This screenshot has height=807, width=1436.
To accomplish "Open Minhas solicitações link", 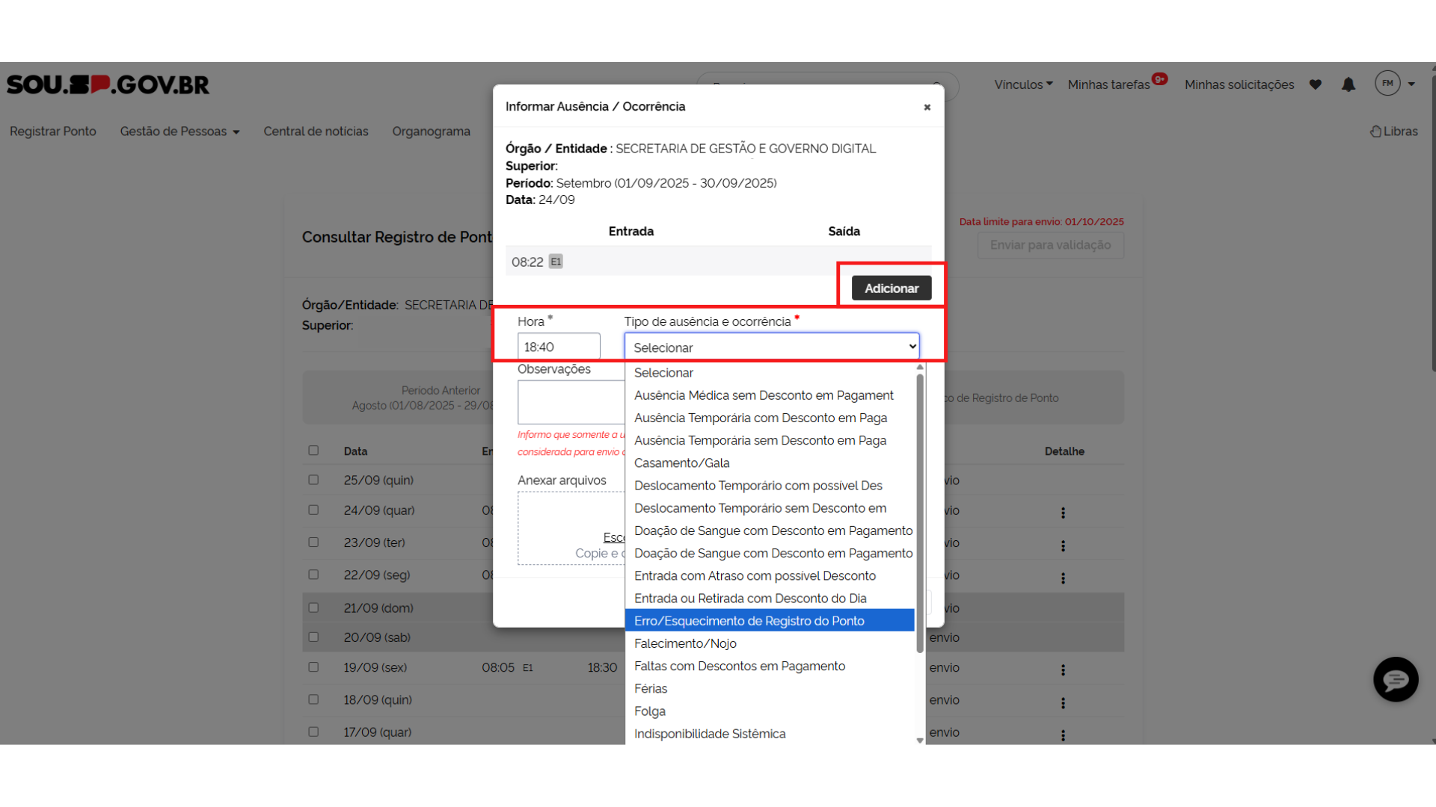I will point(1239,84).
